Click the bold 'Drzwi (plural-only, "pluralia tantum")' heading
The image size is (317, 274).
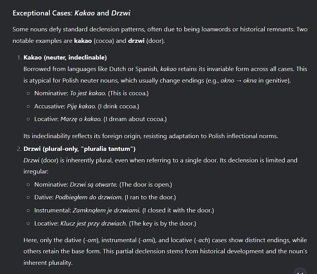[79, 149]
